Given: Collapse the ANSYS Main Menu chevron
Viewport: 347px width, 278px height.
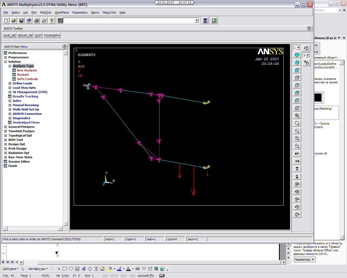Looking at the screenshot, I should coord(65,47).
